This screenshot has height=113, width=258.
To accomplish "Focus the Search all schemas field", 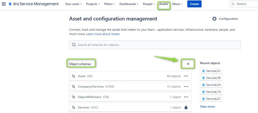I will point(155,45).
